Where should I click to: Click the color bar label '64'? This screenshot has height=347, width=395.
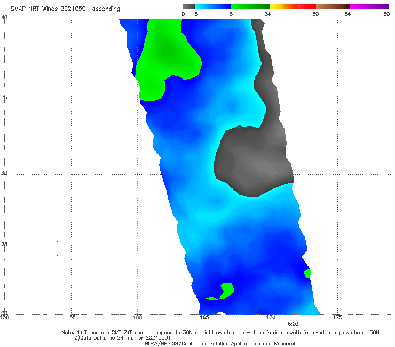click(347, 14)
